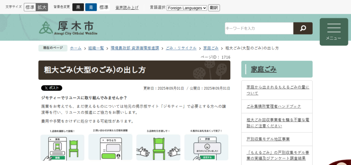Set text size to 拡大

pos(42,7)
